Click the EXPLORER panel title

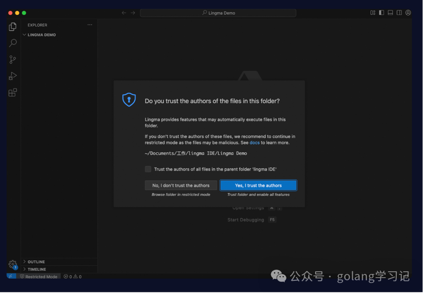coord(37,25)
